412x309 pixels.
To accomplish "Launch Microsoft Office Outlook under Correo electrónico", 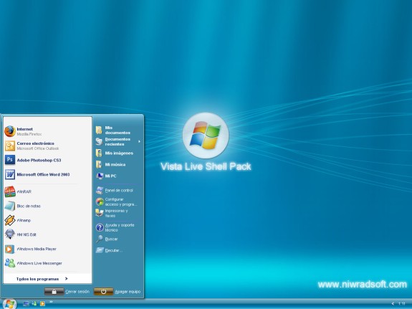I will [x=47, y=146].
